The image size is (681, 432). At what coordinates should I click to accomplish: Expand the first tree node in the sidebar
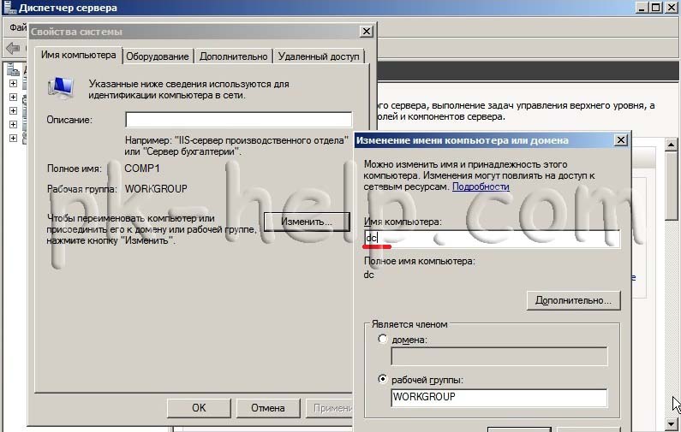pyautogui.click(x=13, y=84)
